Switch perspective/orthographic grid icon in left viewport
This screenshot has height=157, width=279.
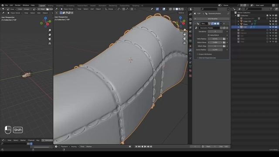point(50,44)
